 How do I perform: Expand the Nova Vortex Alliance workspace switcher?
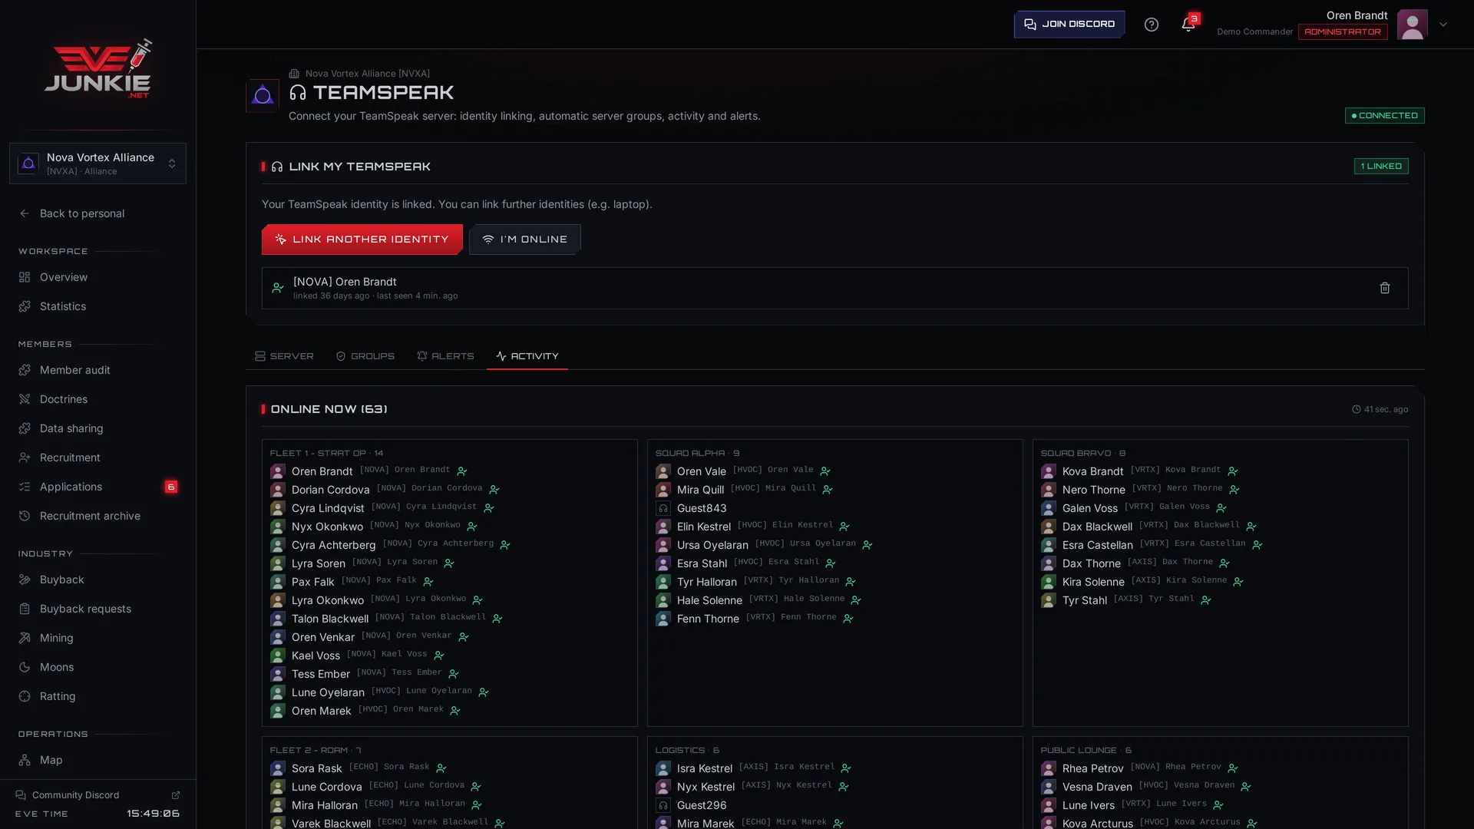[97, 163]
